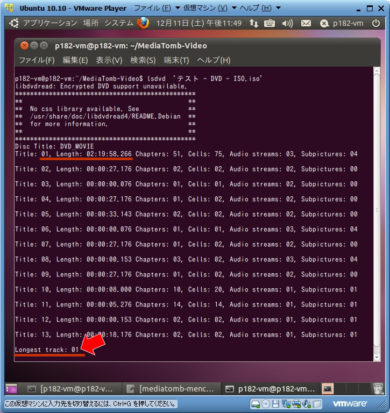Image resolution: width=390 pixels, height=413 pixels.
Task: Click the VMware floppy drive status icon
Action: point(276,404)
